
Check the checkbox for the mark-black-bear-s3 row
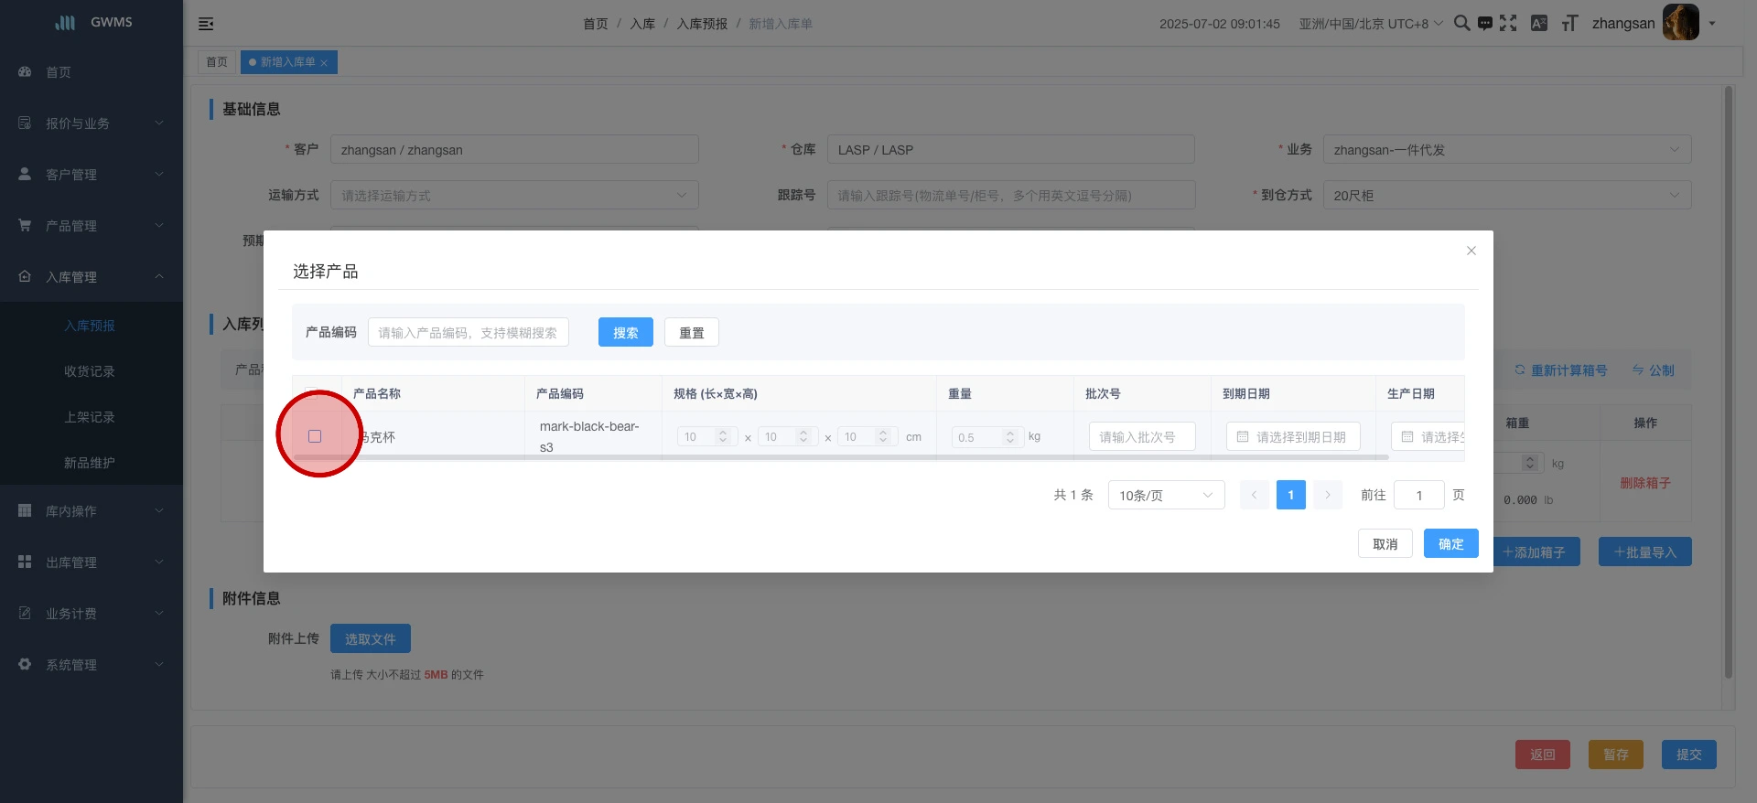tap(315, 436)
